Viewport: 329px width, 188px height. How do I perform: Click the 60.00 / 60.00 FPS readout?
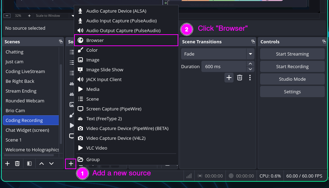(304, 176)
